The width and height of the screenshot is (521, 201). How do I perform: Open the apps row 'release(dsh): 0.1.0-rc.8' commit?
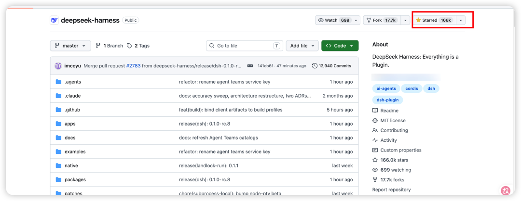click(x=205, y=124)
